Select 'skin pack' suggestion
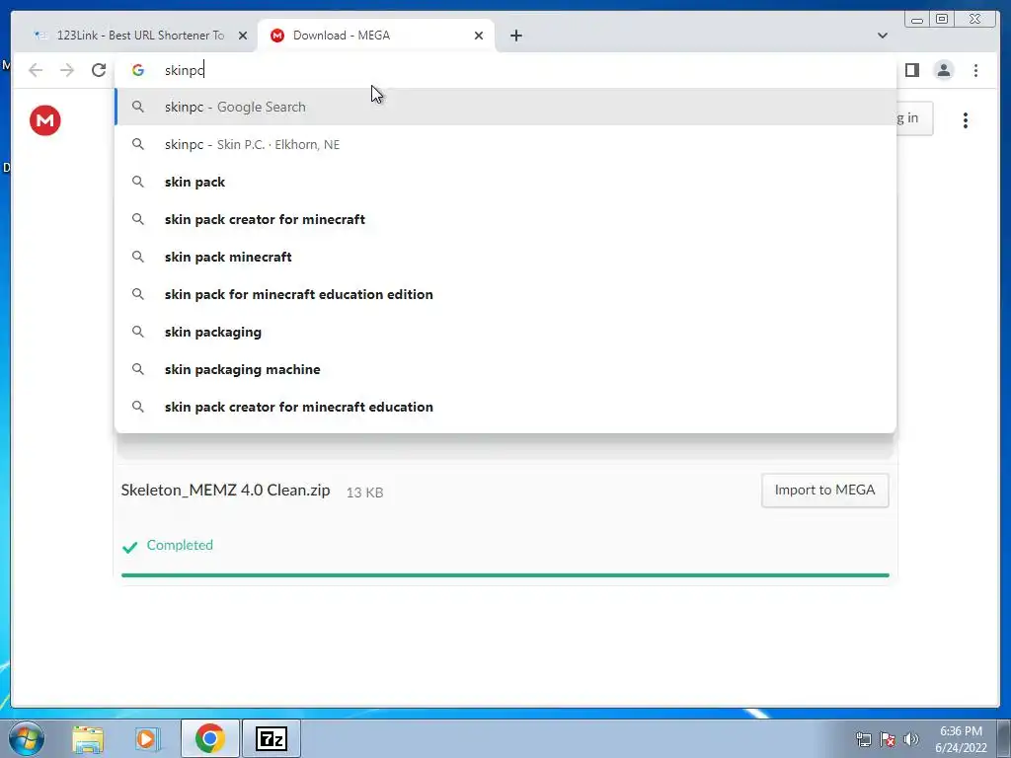 (x=505, y=182)
